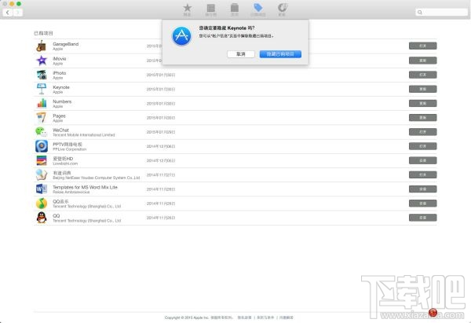Click the action button in Lovebizhi HD row
Image resolution: width=471 pixels, height=323 pixels.
tap(422, 160)
